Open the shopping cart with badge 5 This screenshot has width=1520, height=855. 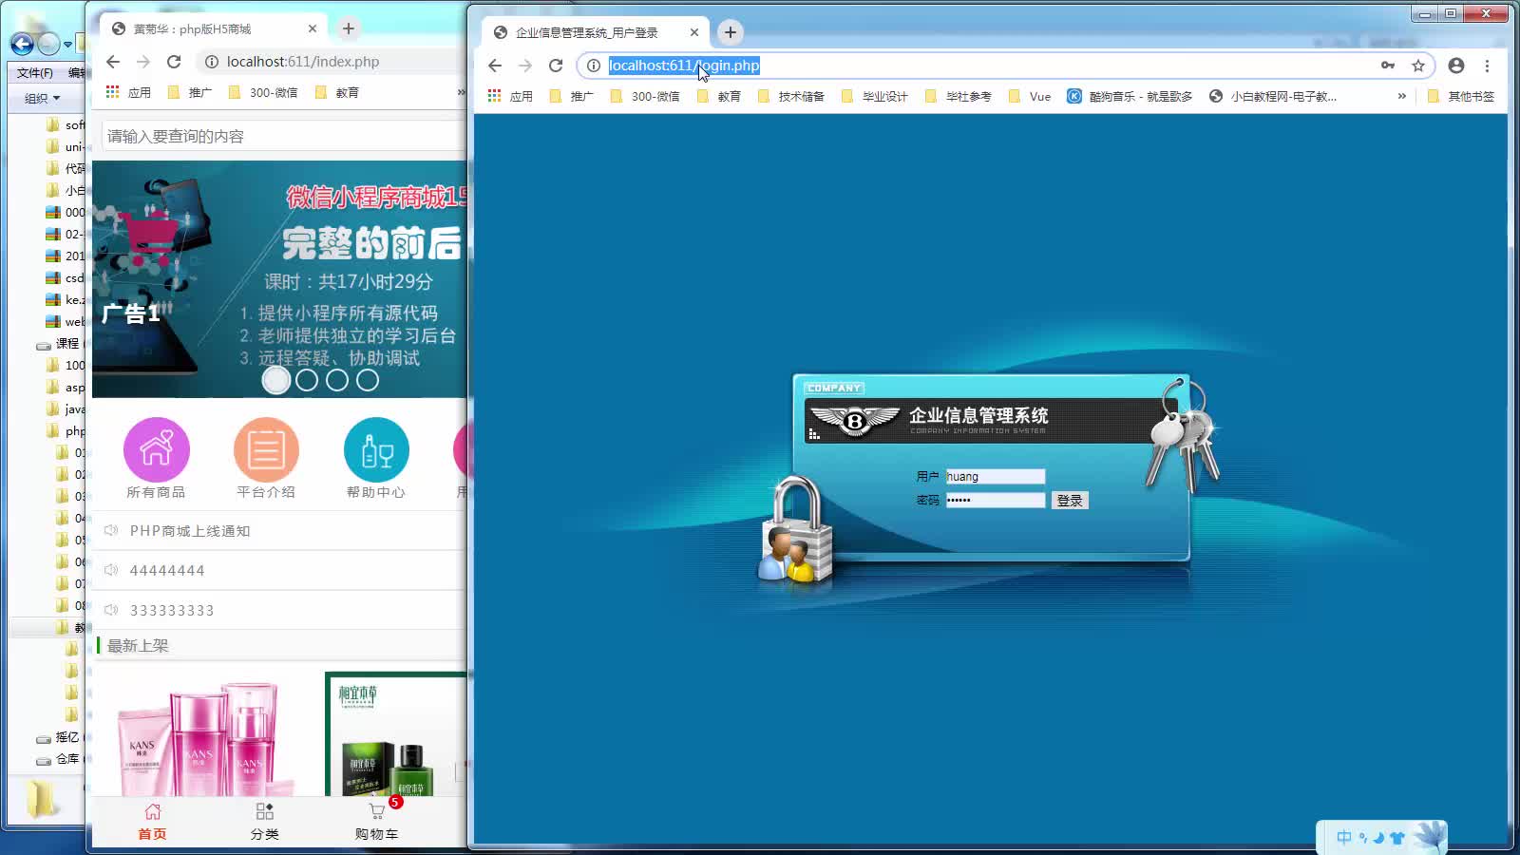click(x=378, y=819)
